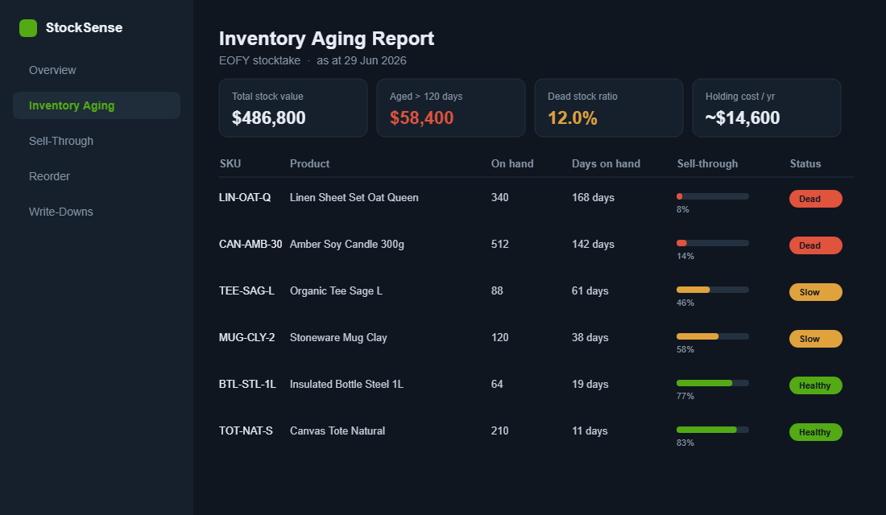
Task: Click on-hand quantity 64
Action: 497,384
